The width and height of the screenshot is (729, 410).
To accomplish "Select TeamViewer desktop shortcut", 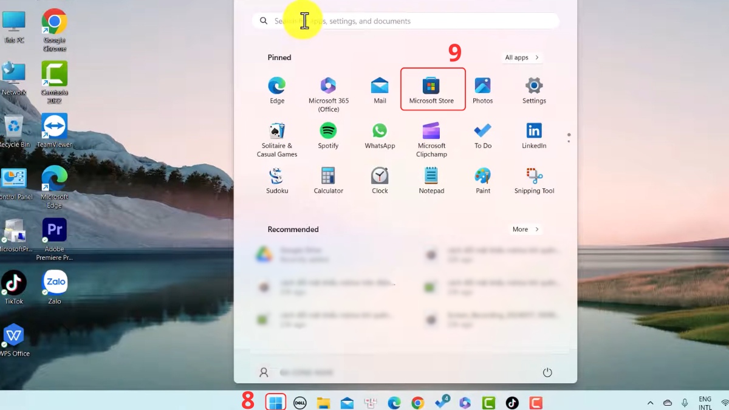I will click(54, 132).
